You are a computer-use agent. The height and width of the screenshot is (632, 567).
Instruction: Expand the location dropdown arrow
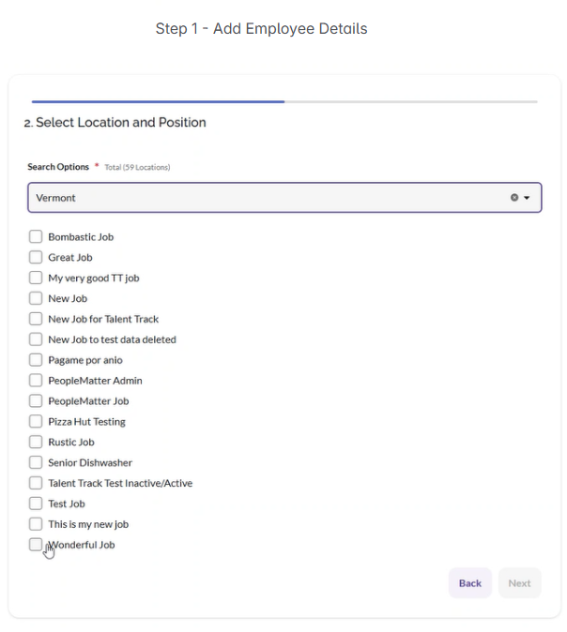coord(527,198)
